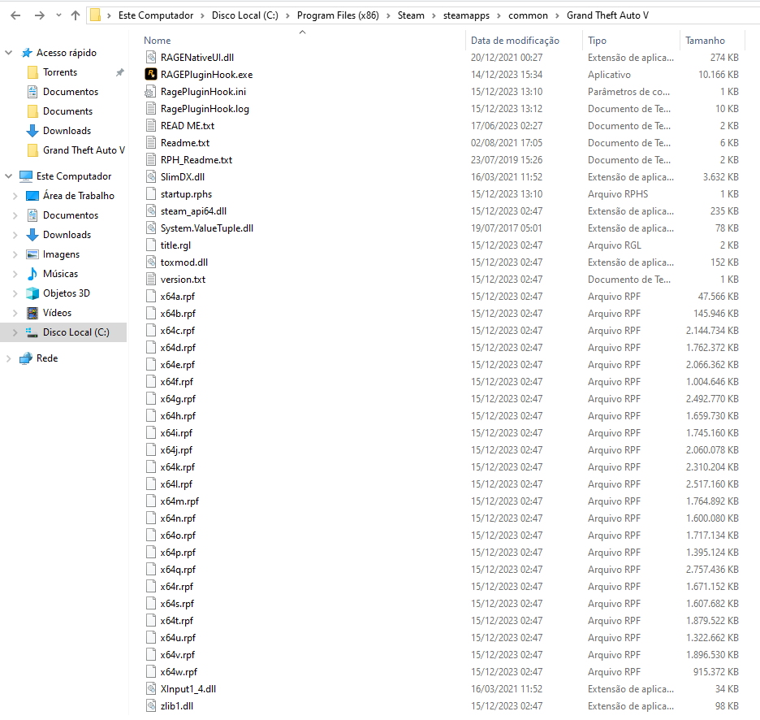Select the x64g.rpf file name
Viewport: 760px width, 720px height.
point(178,399)
